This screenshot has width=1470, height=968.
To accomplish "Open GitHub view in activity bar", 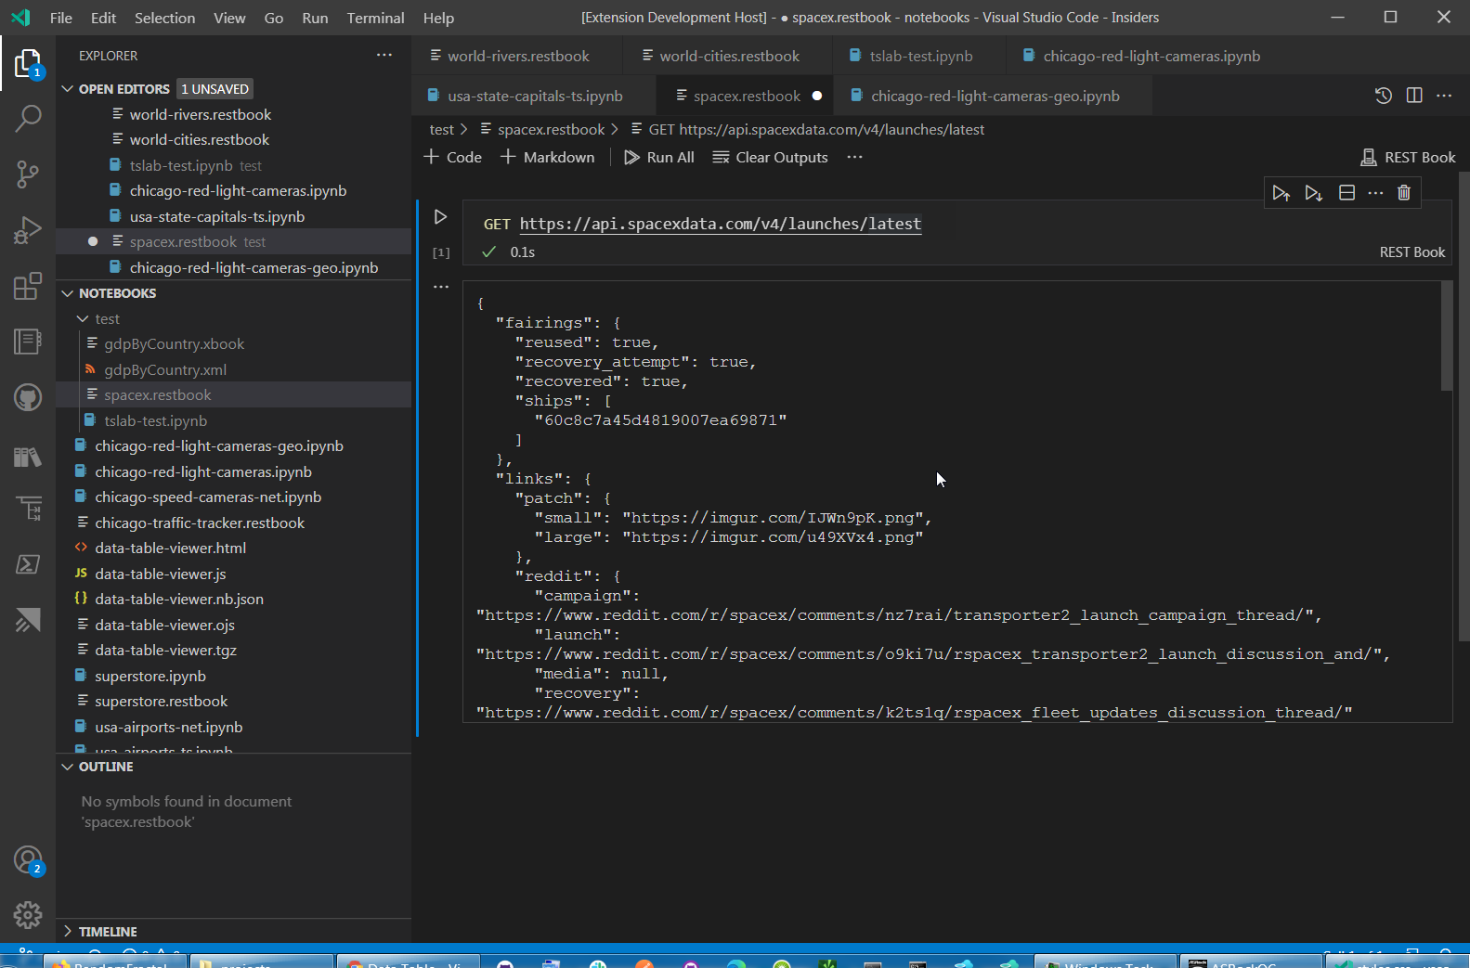I will coord(28,398).
